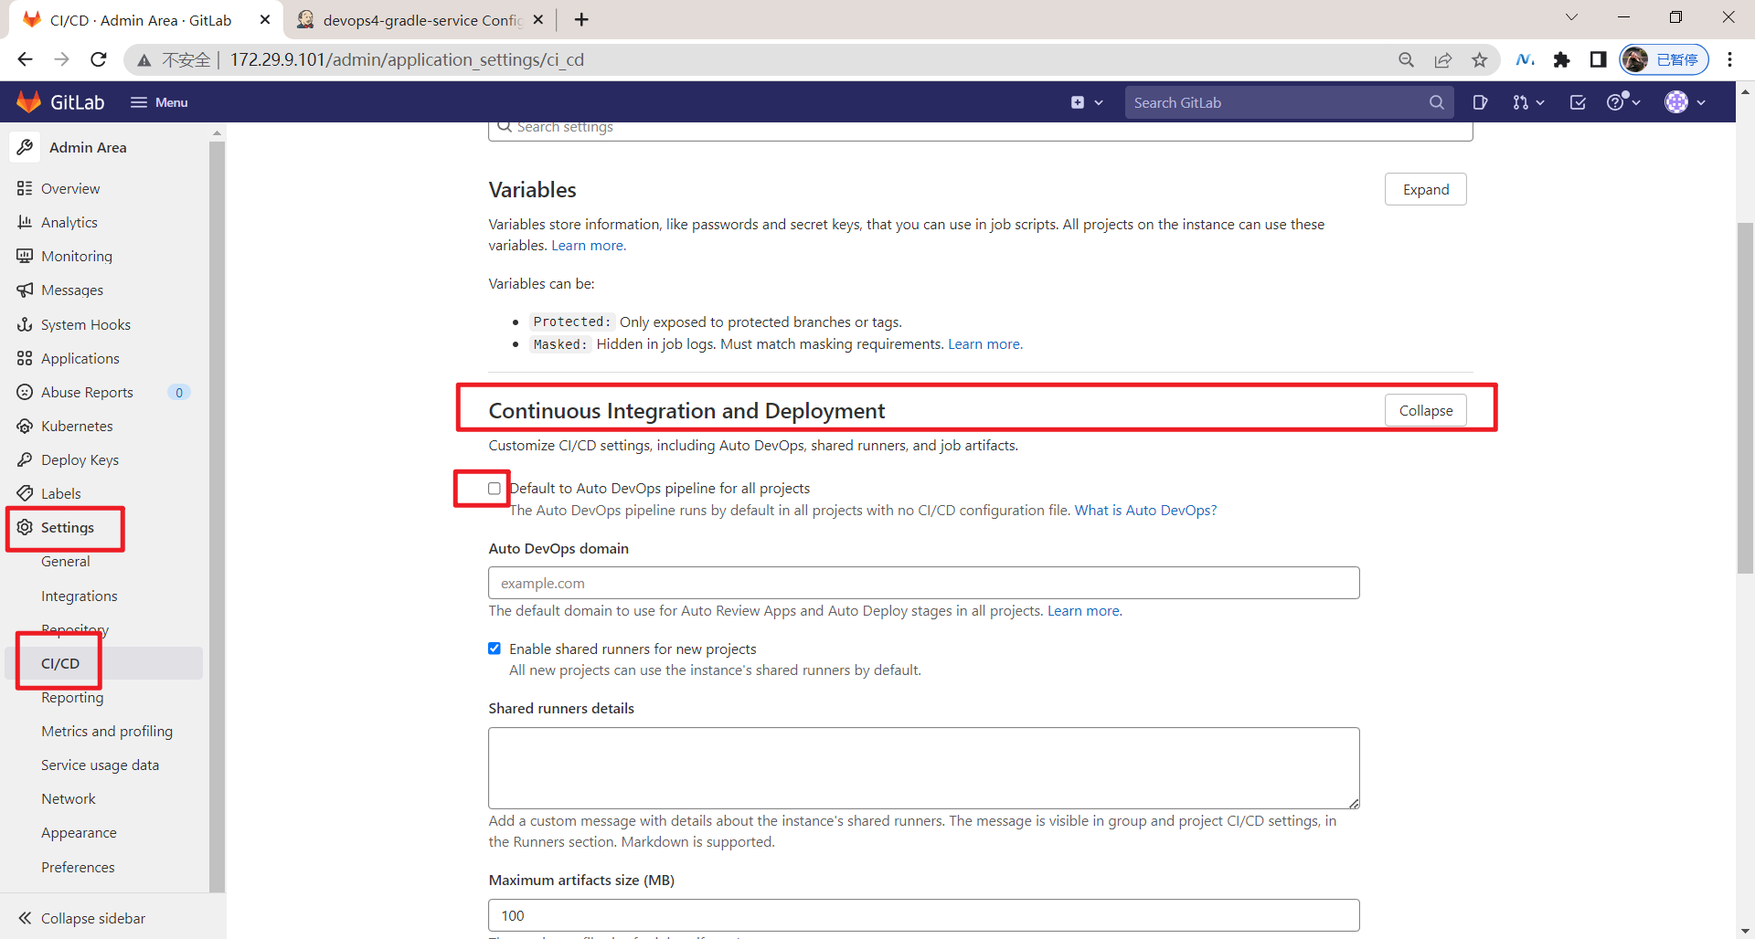Click the Applications grid icon

click(x=25, y=358)
